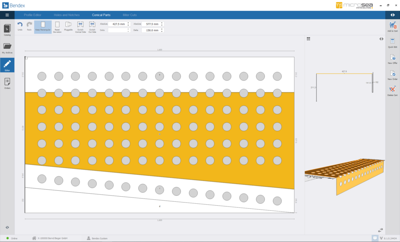Collapse the 3D preview panel chevron

click(382, 39)
